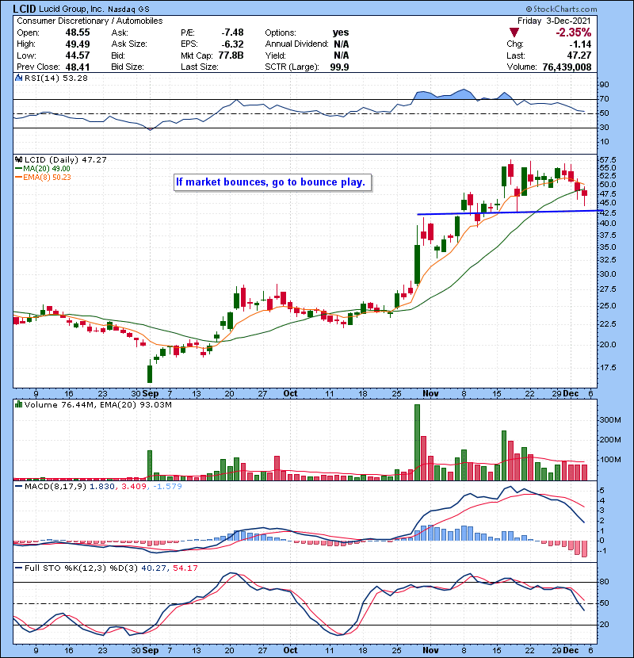Click the "Lucid Group, Inc." company name

click(x=71, y=9)
